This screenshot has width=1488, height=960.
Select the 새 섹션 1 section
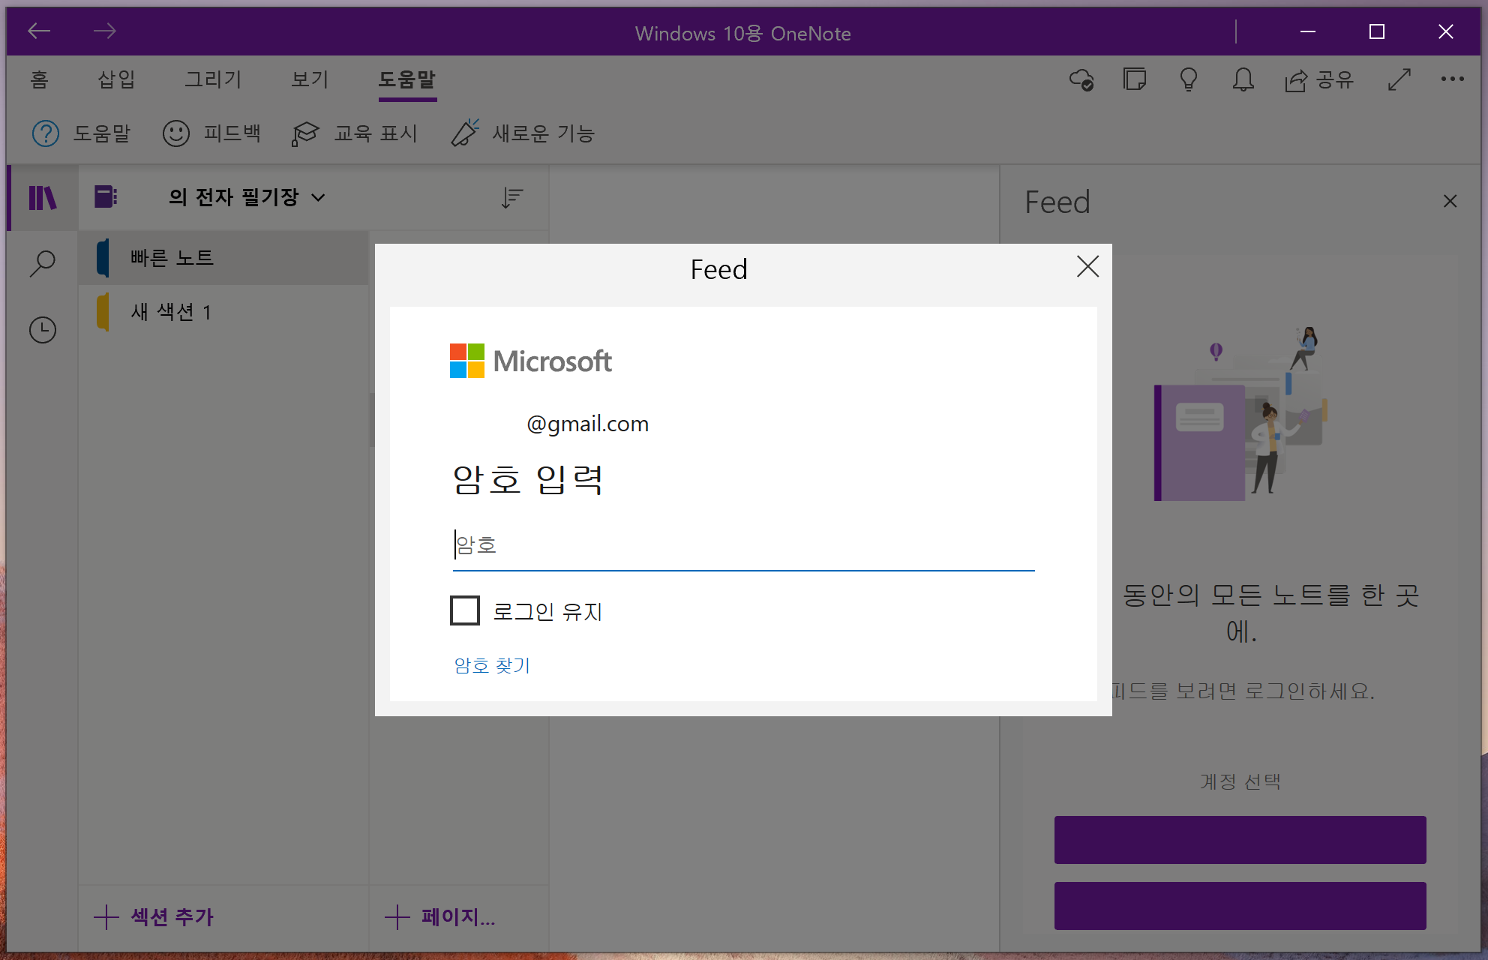[x=172, y=312]
